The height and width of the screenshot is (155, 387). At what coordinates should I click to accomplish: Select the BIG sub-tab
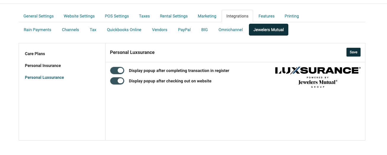204,30
